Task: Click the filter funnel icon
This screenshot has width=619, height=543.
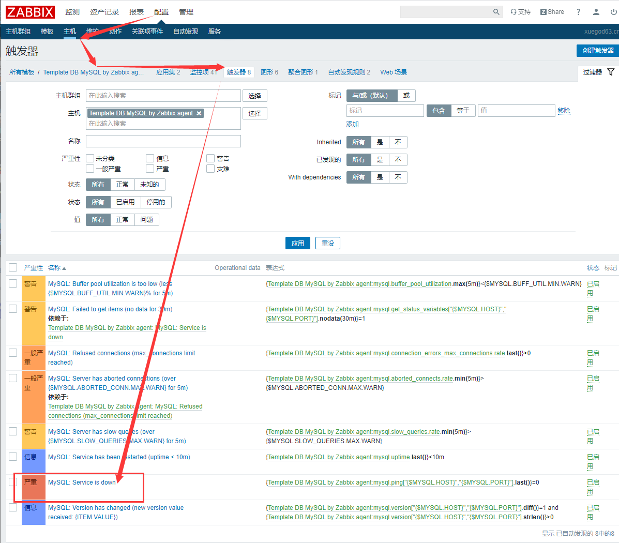Action: [x=611, y=72]
